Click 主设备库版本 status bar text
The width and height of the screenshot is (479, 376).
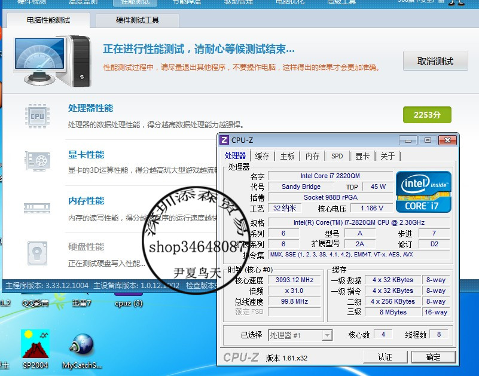pos(136,286)
